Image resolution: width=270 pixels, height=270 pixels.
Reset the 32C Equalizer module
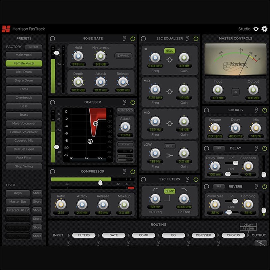(143, 38)
